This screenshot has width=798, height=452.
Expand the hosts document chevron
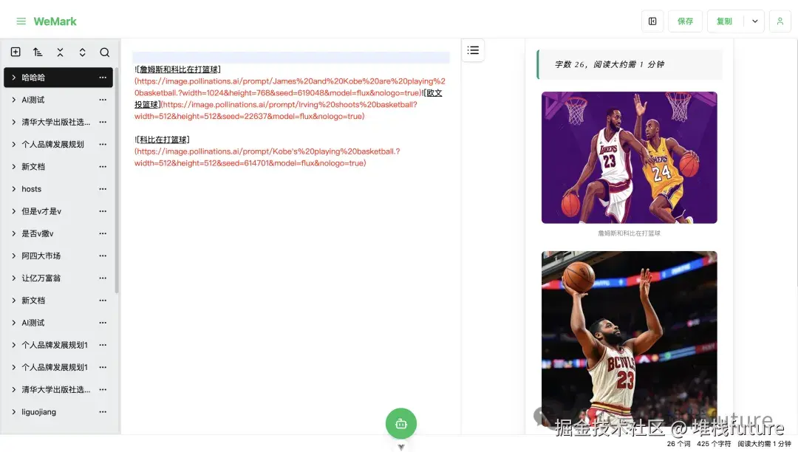point(14,188)
